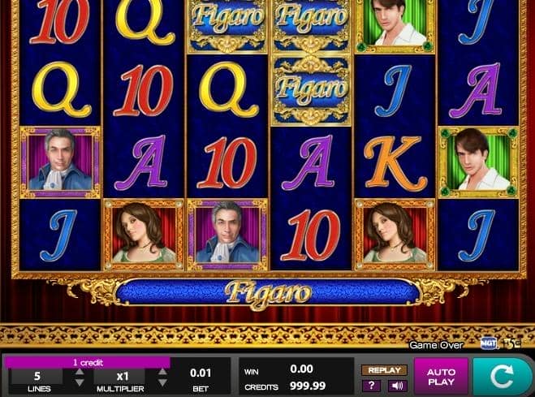This screenshot has width=535, height=397.
Task: Click the bet amount display 0.01
Action: (201, 373)
